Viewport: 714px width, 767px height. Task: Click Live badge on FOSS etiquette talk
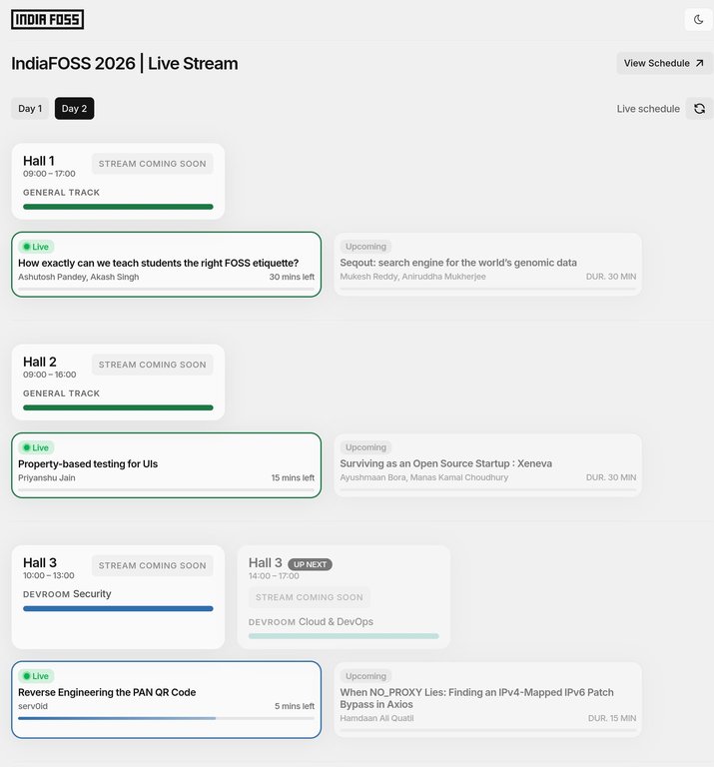(36, 247)
